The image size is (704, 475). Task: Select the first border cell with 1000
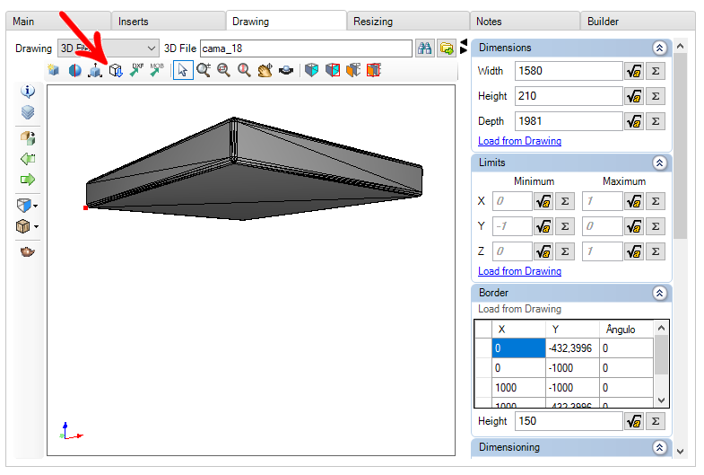[x=518, y=388]
